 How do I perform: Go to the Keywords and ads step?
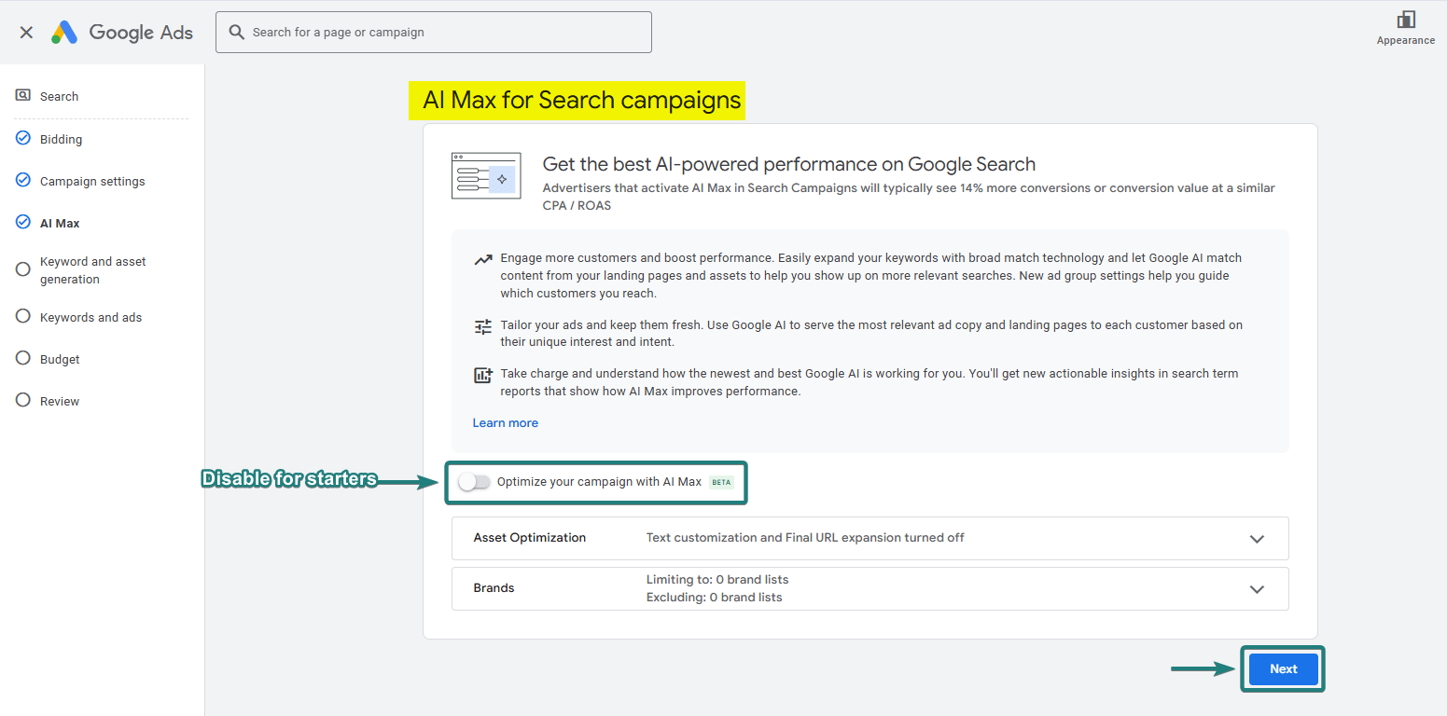point(90,317)
